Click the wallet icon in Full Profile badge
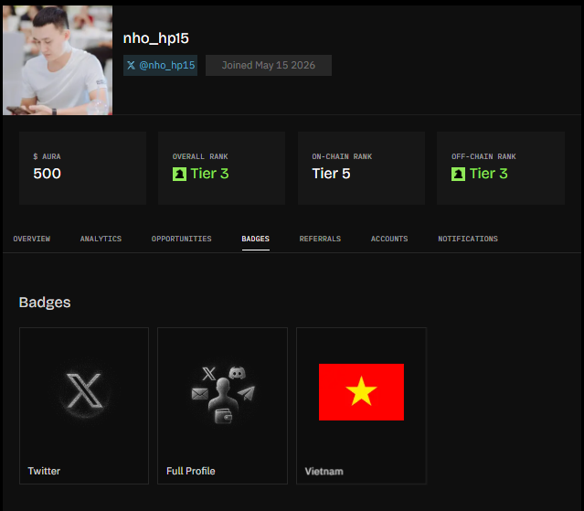The image size is (584, 511). (x=224, y=417)
